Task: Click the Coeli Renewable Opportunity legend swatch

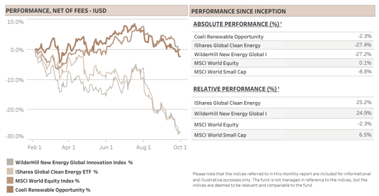Action: click(10, 189)
